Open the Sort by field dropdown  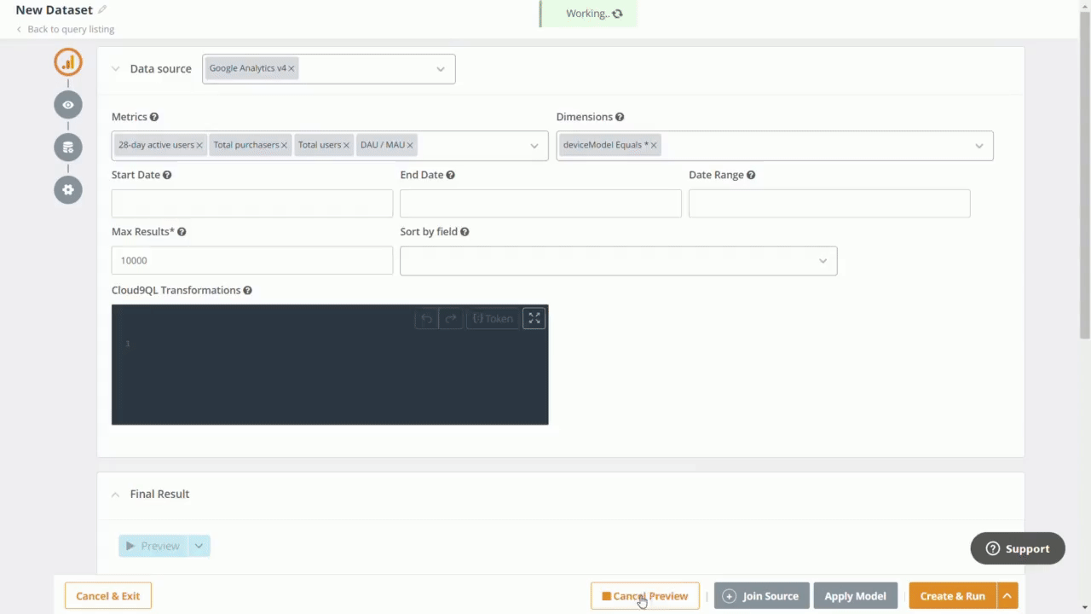tap(823, 261)
